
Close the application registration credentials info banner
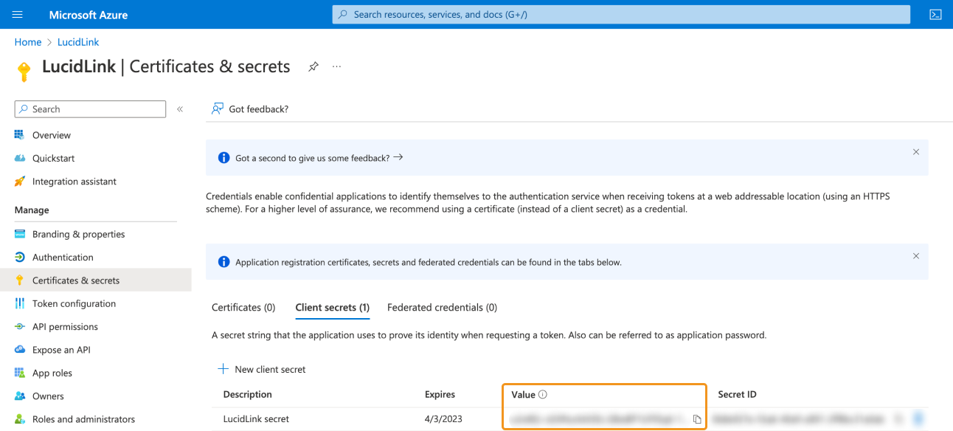coord(916,256)
